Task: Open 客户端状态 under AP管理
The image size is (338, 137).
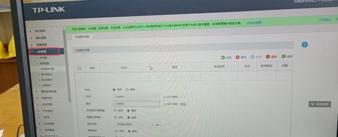Action: point(46,74)
